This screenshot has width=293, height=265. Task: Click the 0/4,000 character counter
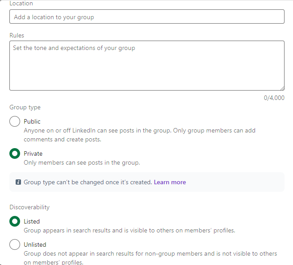point(274,98)
